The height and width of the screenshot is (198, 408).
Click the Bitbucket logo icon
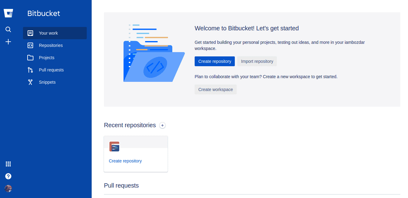coord(8,13)
